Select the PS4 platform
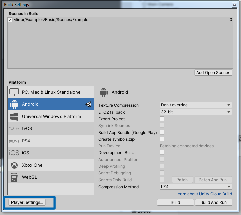 [51, 141]
